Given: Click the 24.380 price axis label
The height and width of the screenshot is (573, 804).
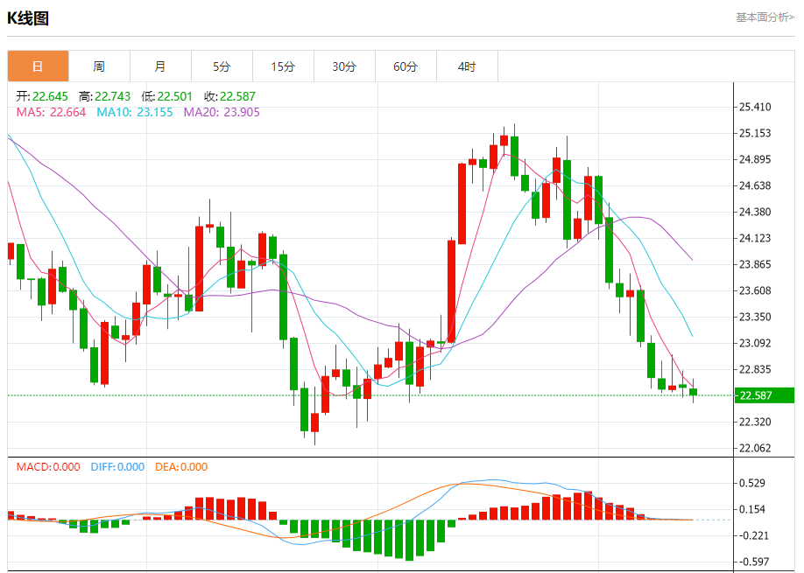Looking at the screenshot, I should [755, 212].
